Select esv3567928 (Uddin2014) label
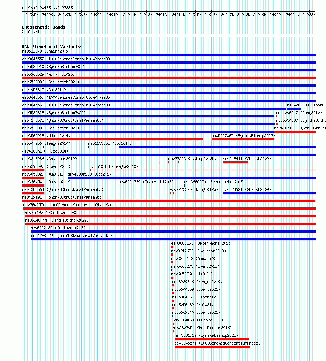 click(46, 136)
